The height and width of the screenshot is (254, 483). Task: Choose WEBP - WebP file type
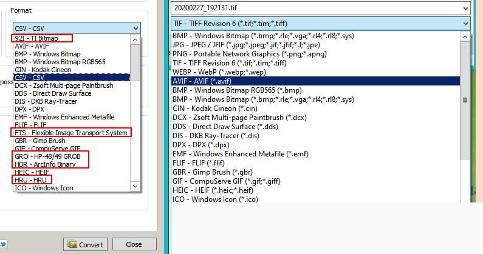pos(315,72)
